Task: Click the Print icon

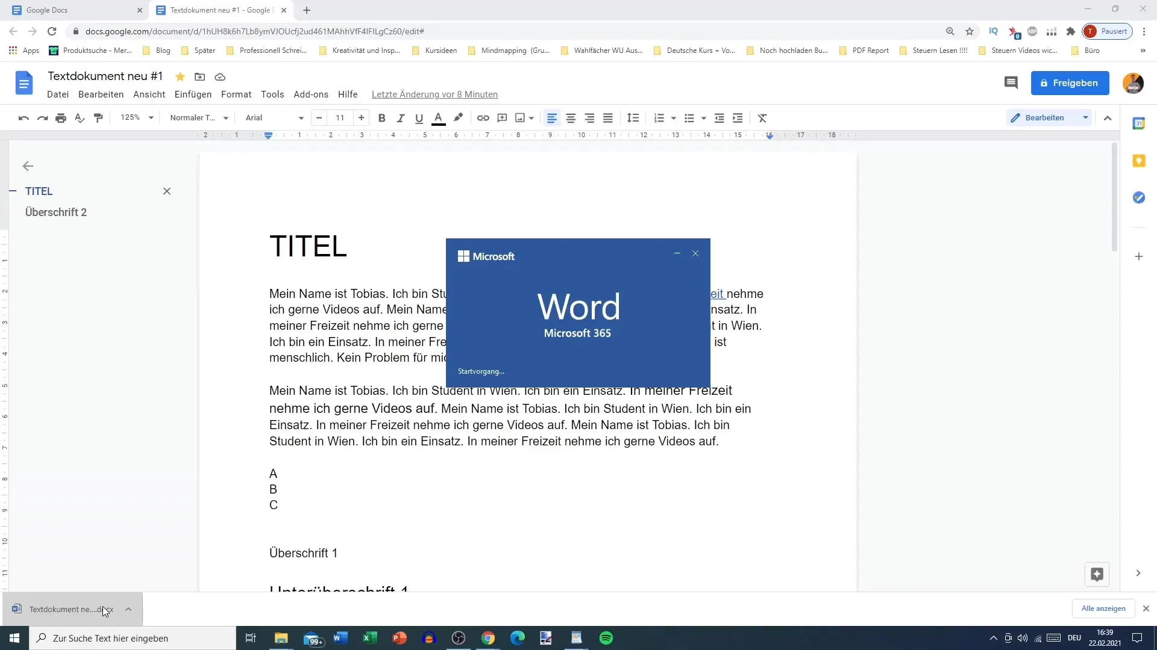Action: 61,118
